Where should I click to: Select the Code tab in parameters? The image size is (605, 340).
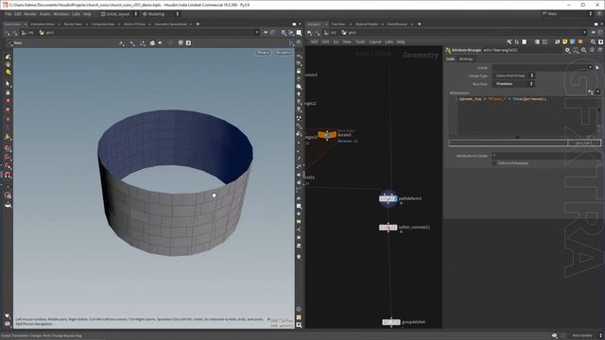tap(450, 59)
